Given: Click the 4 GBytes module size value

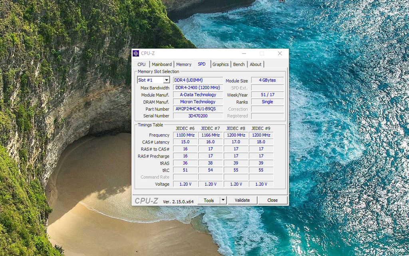Looking at the screenshot, I should [267, 80].
